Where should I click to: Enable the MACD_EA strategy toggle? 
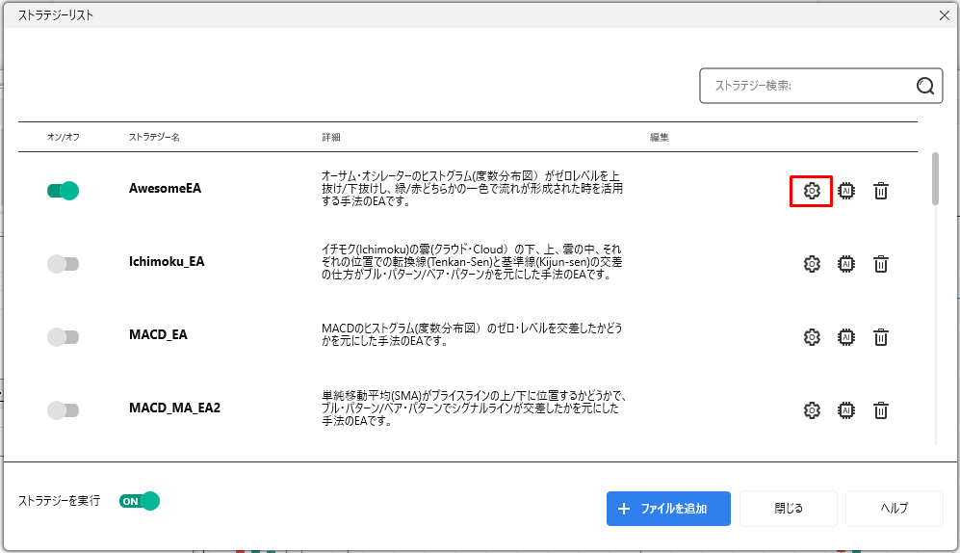(63, 337)
